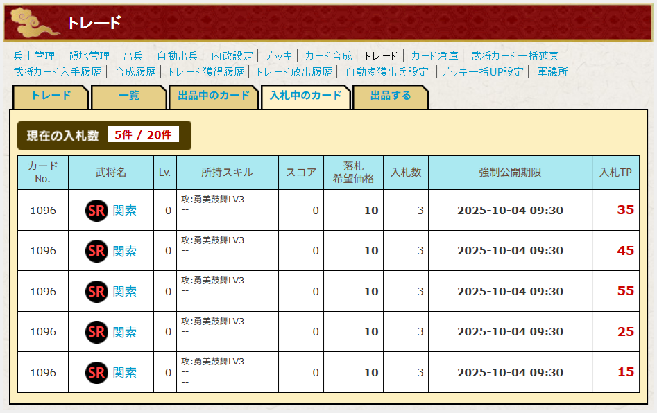View the トレード獲得履歴 page
Viewport: 657px width, 413px height.
pos(205,72)
